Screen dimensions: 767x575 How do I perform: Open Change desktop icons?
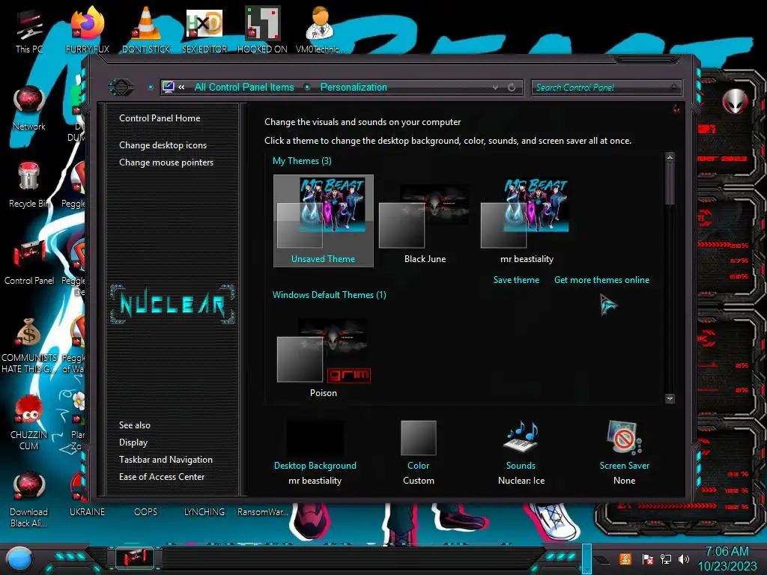pos(163,145)
